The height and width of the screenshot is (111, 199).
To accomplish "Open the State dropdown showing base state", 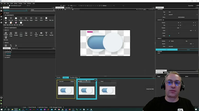I will 181,46.
